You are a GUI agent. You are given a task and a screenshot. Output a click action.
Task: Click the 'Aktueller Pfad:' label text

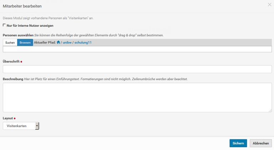point(45,42)
